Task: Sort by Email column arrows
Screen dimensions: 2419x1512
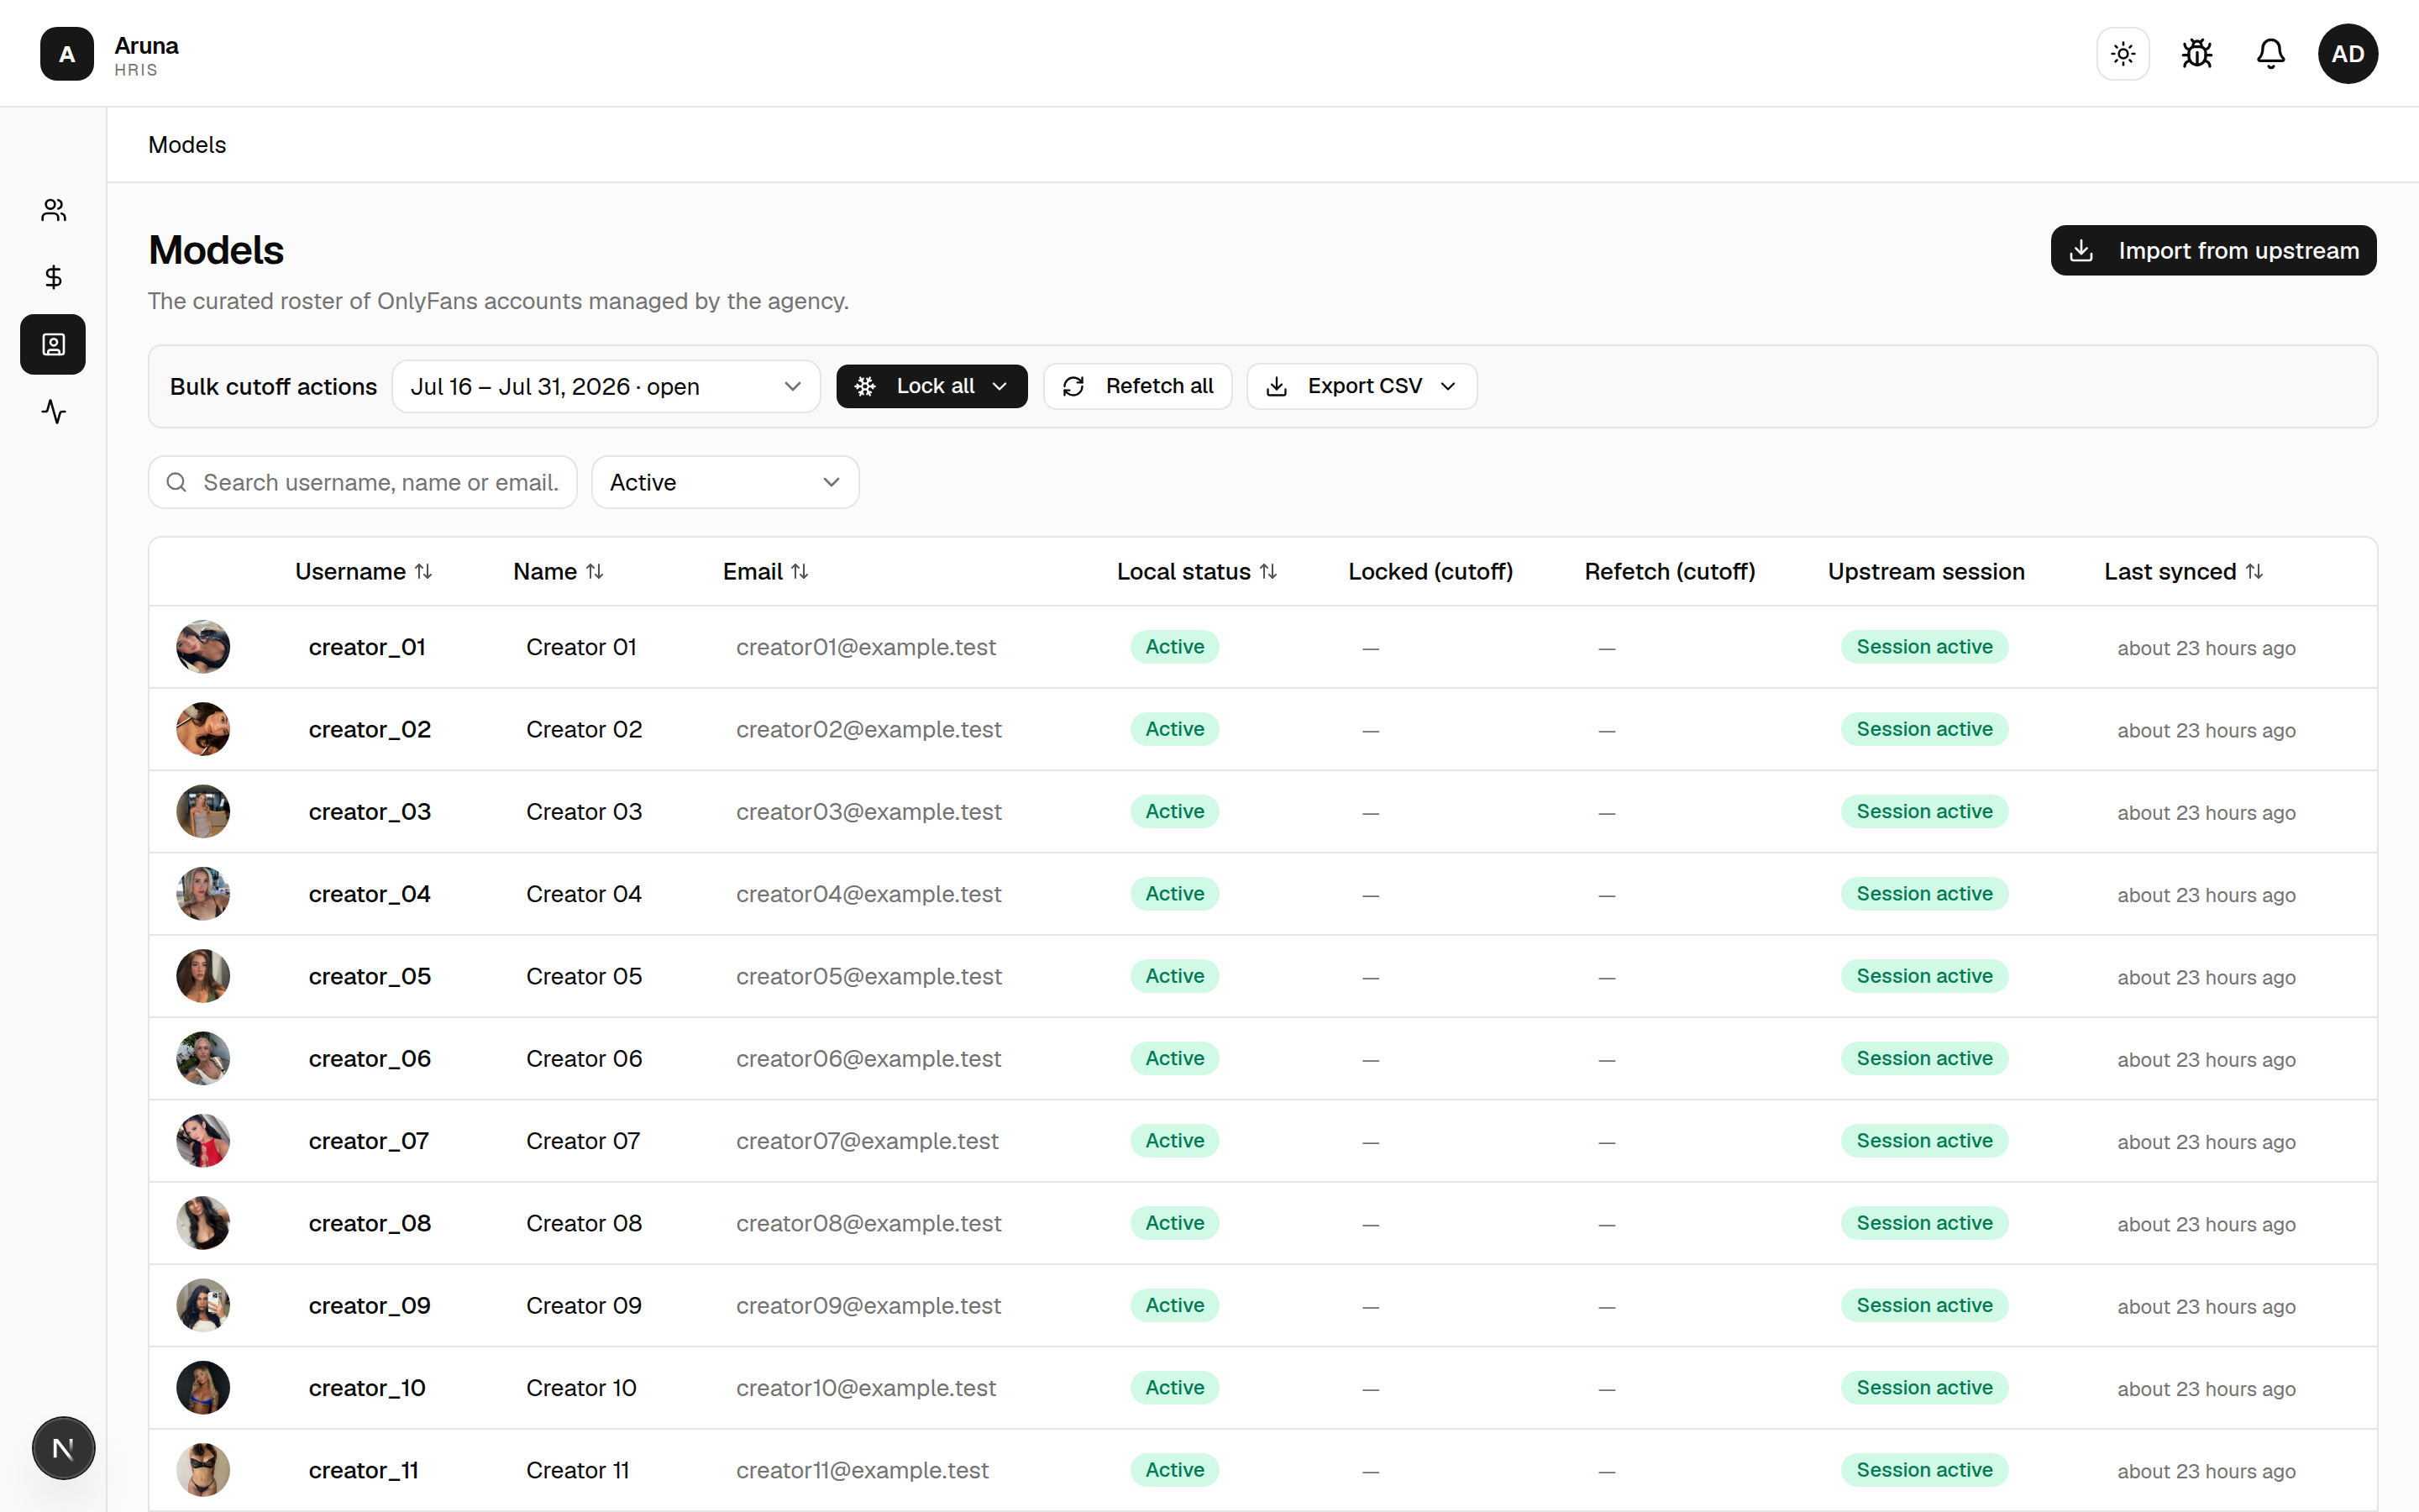Action: click(800, 571)
